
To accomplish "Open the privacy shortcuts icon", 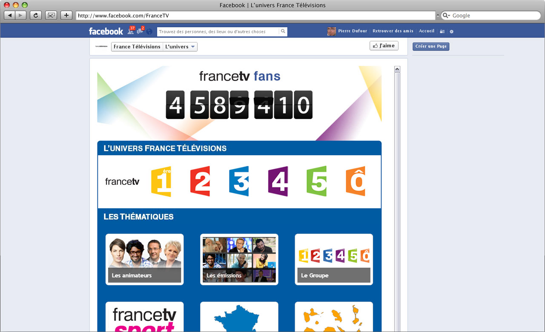I will tap(442, 31).
